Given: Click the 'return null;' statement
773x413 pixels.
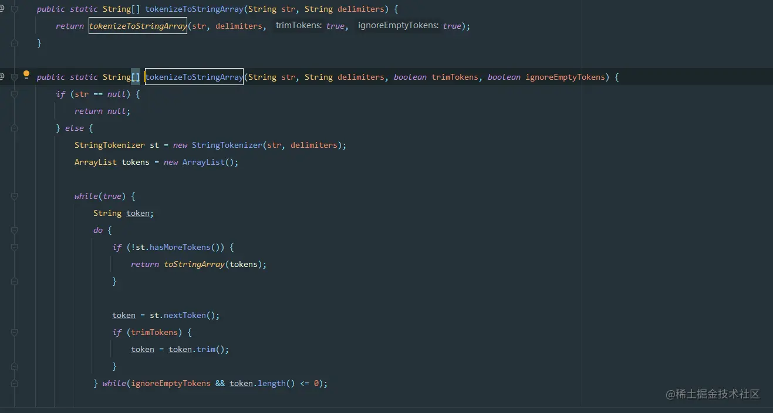Looking at the screenshot, I should (x=103, y=111).
